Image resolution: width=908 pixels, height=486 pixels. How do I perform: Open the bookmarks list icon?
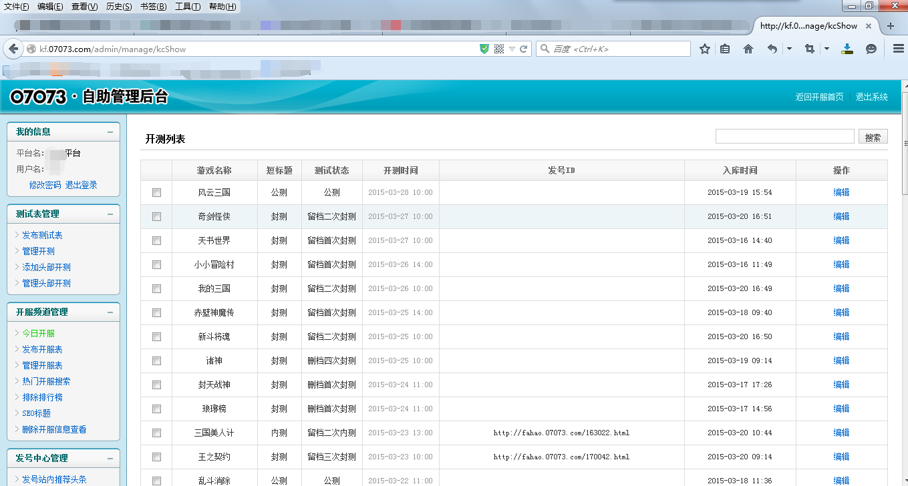click(x=725, y=49)
